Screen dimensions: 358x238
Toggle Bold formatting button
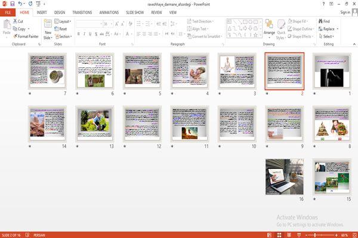pos(79,34)
